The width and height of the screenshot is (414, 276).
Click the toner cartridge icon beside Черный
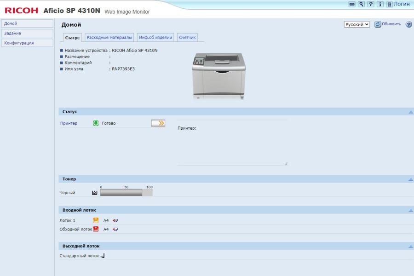click(94, 193)
